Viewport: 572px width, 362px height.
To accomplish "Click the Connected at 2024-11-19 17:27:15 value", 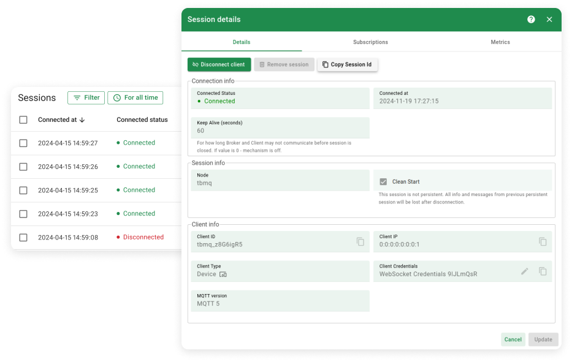I will pyautogui.click(x=409, y=101).
